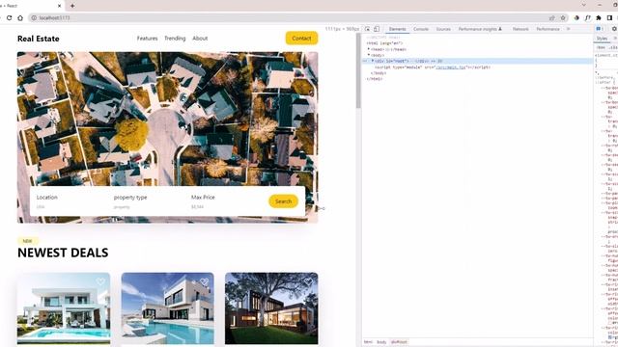Image resolution: width=618 pixels, height=347 pixels.
Task: Close the React browser tab
Action: tap(60, 6)
